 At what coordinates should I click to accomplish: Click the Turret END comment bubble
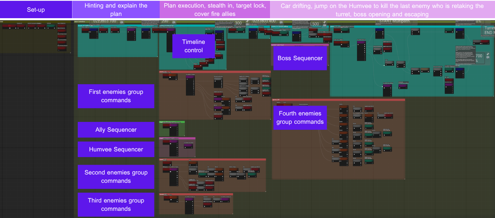[x=489, y=30]
